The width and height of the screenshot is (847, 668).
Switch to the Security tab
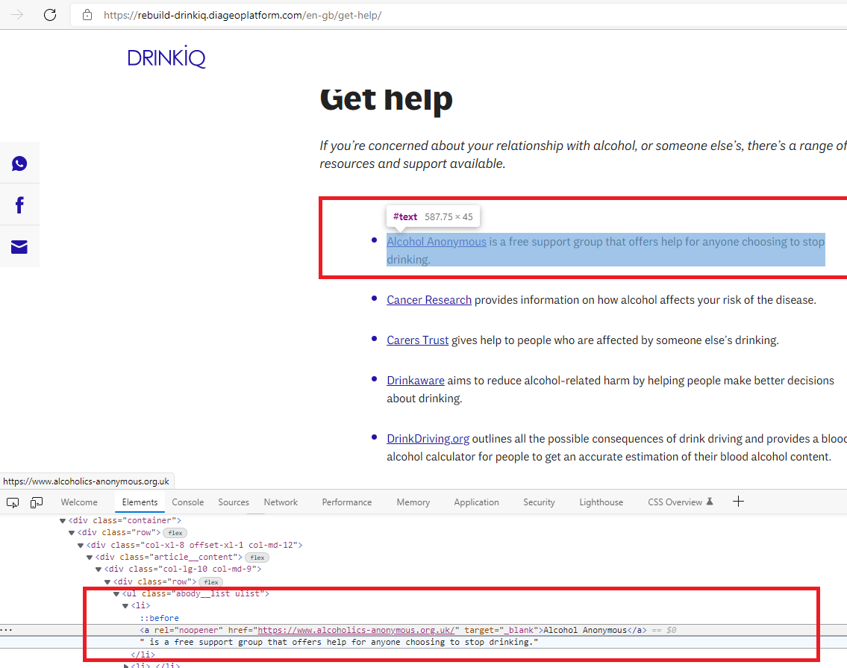pyautogui.click(x=539, y=502)
